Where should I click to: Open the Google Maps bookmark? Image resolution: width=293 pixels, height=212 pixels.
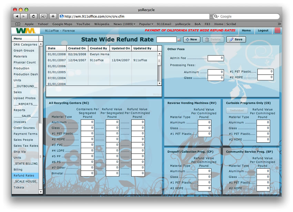62,24
